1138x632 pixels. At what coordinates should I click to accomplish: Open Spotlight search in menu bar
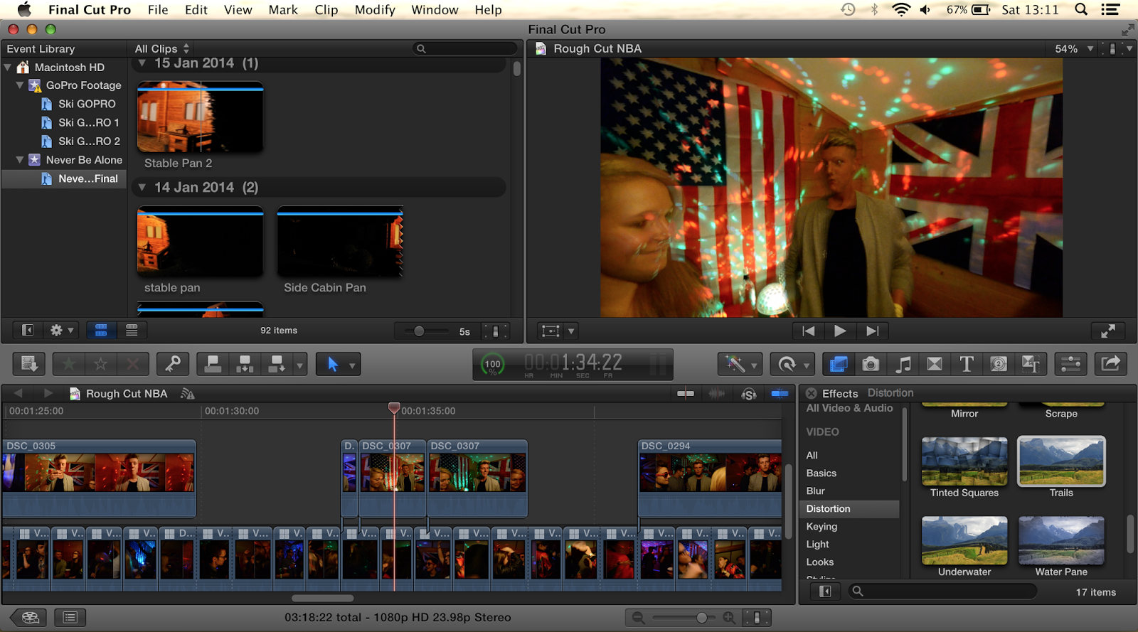click(1081, 10)
